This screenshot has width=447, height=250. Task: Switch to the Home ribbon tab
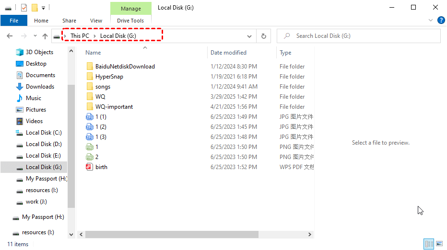click(41, 21)
